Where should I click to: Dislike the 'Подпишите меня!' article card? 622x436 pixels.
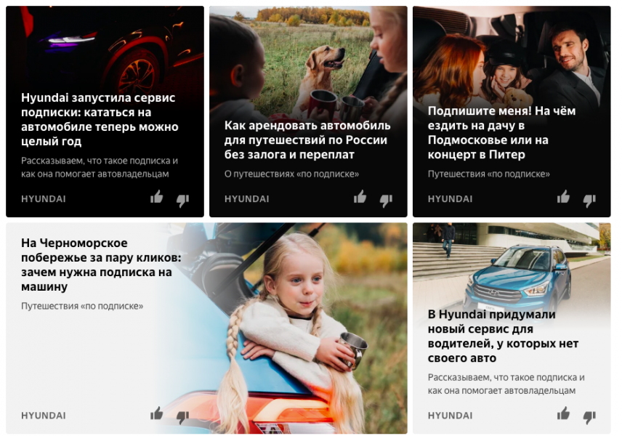(589, 201)
